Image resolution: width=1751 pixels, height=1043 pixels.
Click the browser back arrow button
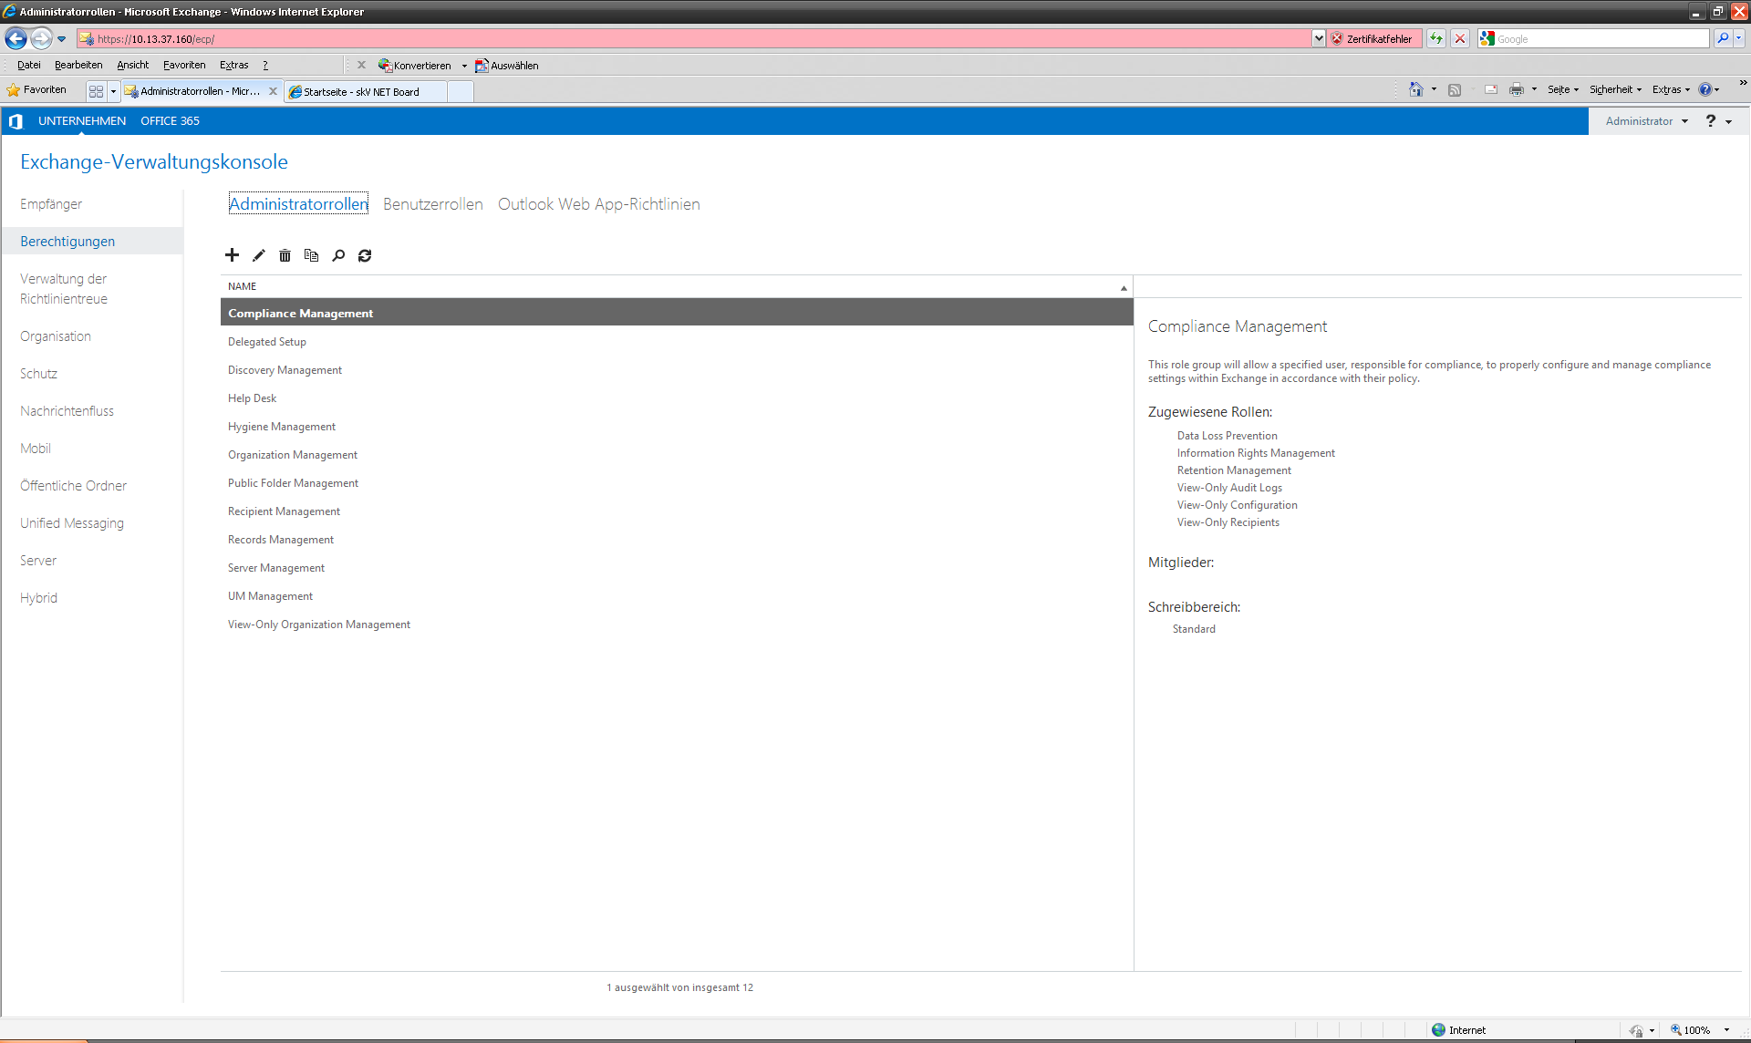(x=16, y=38)
